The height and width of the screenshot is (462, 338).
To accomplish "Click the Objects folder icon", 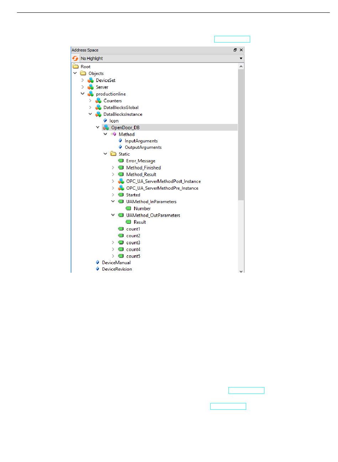I will tap(83, 73).
